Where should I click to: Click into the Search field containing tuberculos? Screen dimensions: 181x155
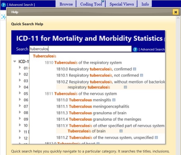(81, 49)
